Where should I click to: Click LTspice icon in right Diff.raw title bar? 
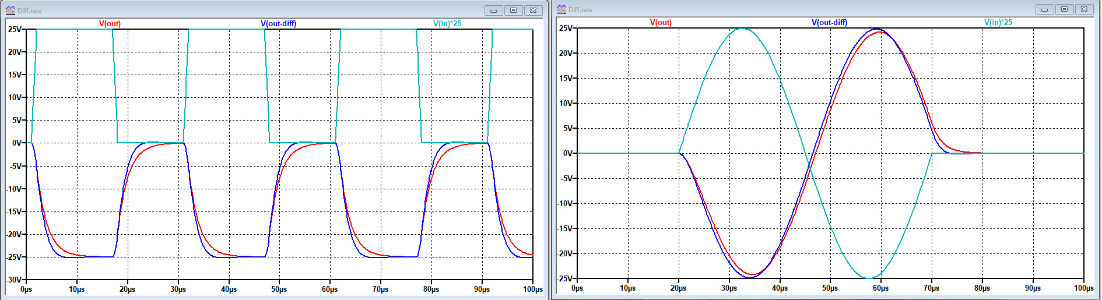tap(561, 9)
